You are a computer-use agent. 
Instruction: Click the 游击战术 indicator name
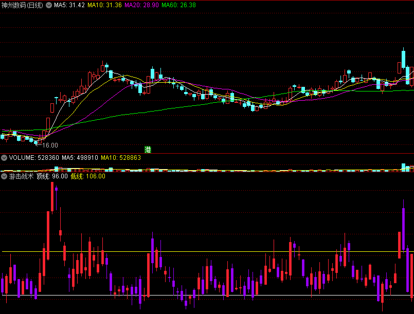point(22,176)
